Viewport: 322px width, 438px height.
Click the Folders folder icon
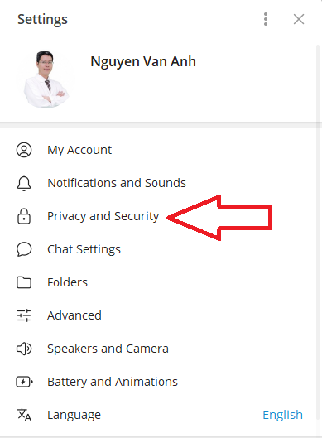(x=24, y=282)
